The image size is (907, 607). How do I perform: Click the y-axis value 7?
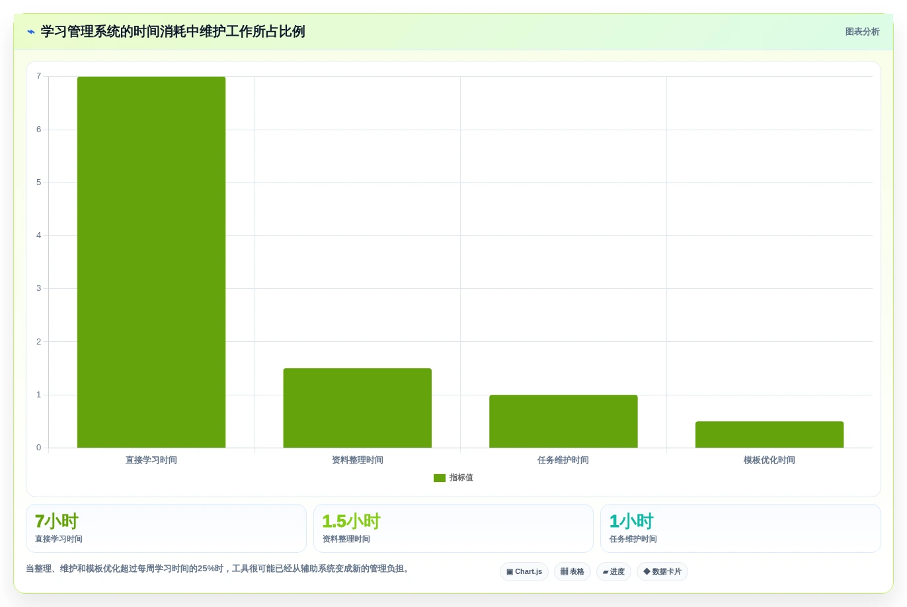pyautogui.click(x=38, y=76)
